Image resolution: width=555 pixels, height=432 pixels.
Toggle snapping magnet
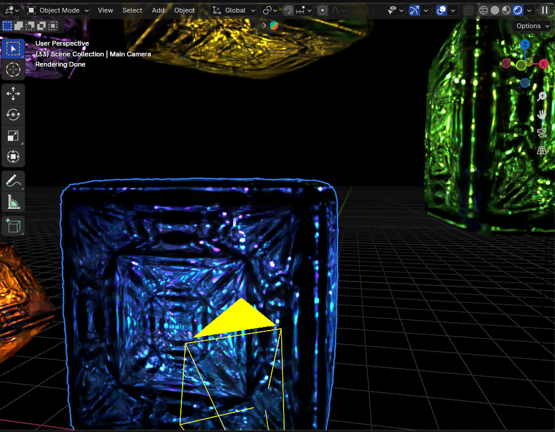pyautogui.click(x=288, y=10)
